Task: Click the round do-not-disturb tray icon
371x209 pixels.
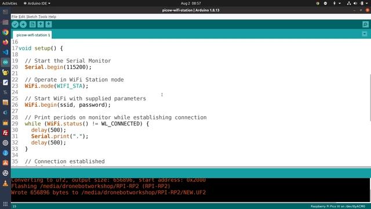Action: point(325,3)
